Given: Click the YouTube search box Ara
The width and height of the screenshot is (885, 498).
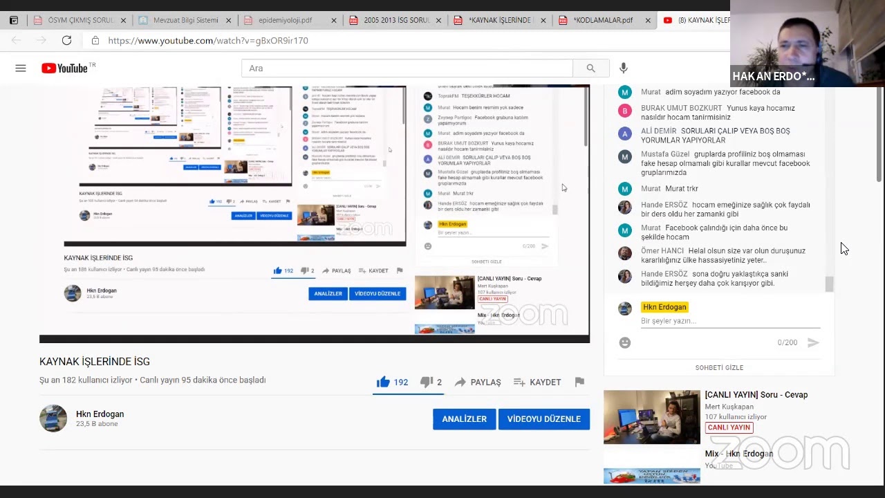Looking at the screenshot, I should click(407, 68).
